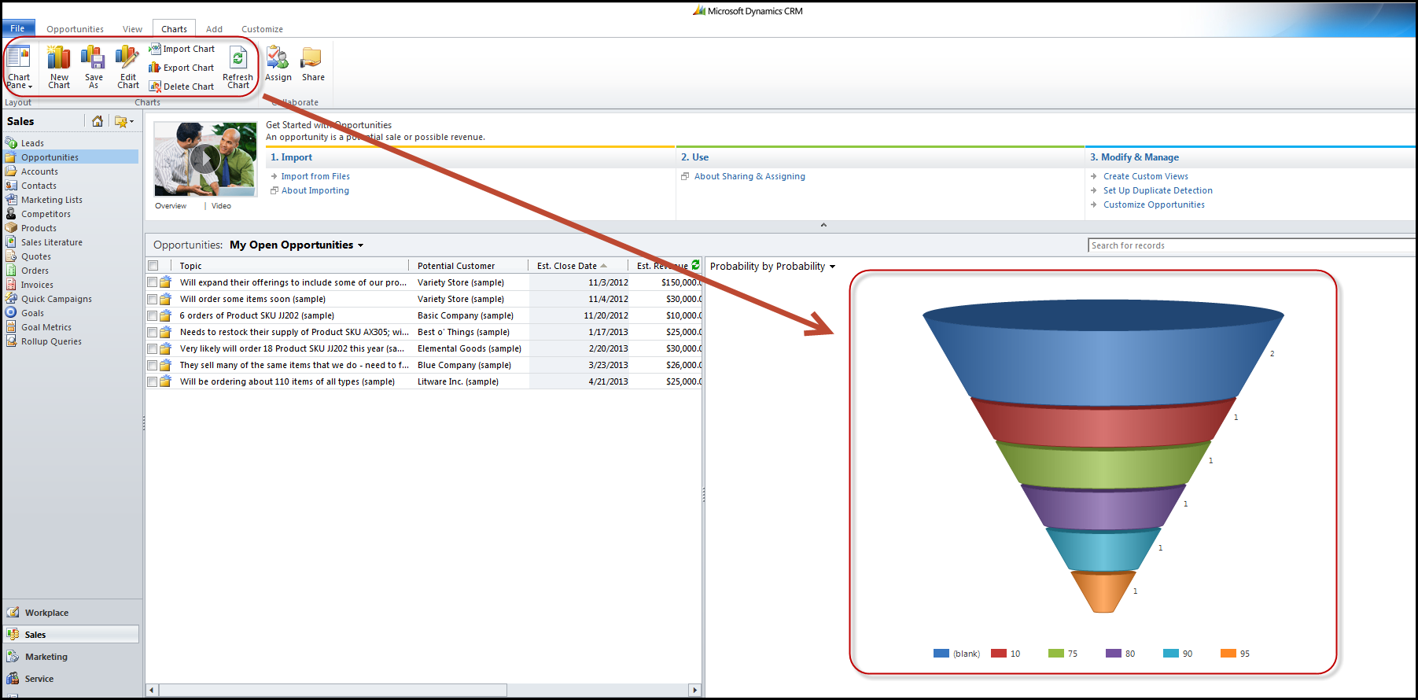Open Orders in the navigation
The width and height of the screenshot is (1418, 700).
tap(35, 271)
